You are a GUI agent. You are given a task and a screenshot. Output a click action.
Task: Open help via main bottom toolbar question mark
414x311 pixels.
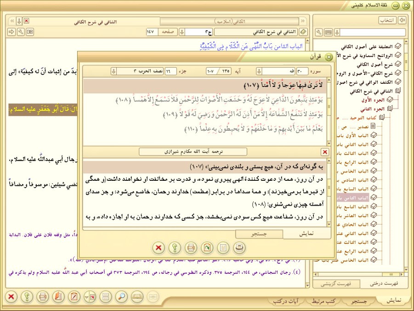(27, 297)
